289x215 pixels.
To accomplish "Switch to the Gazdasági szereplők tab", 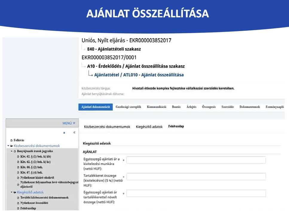I will coord(128,107).
